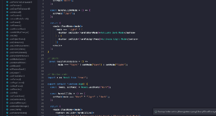Click the React icon beside useWindowSize()

click(7, 29)
